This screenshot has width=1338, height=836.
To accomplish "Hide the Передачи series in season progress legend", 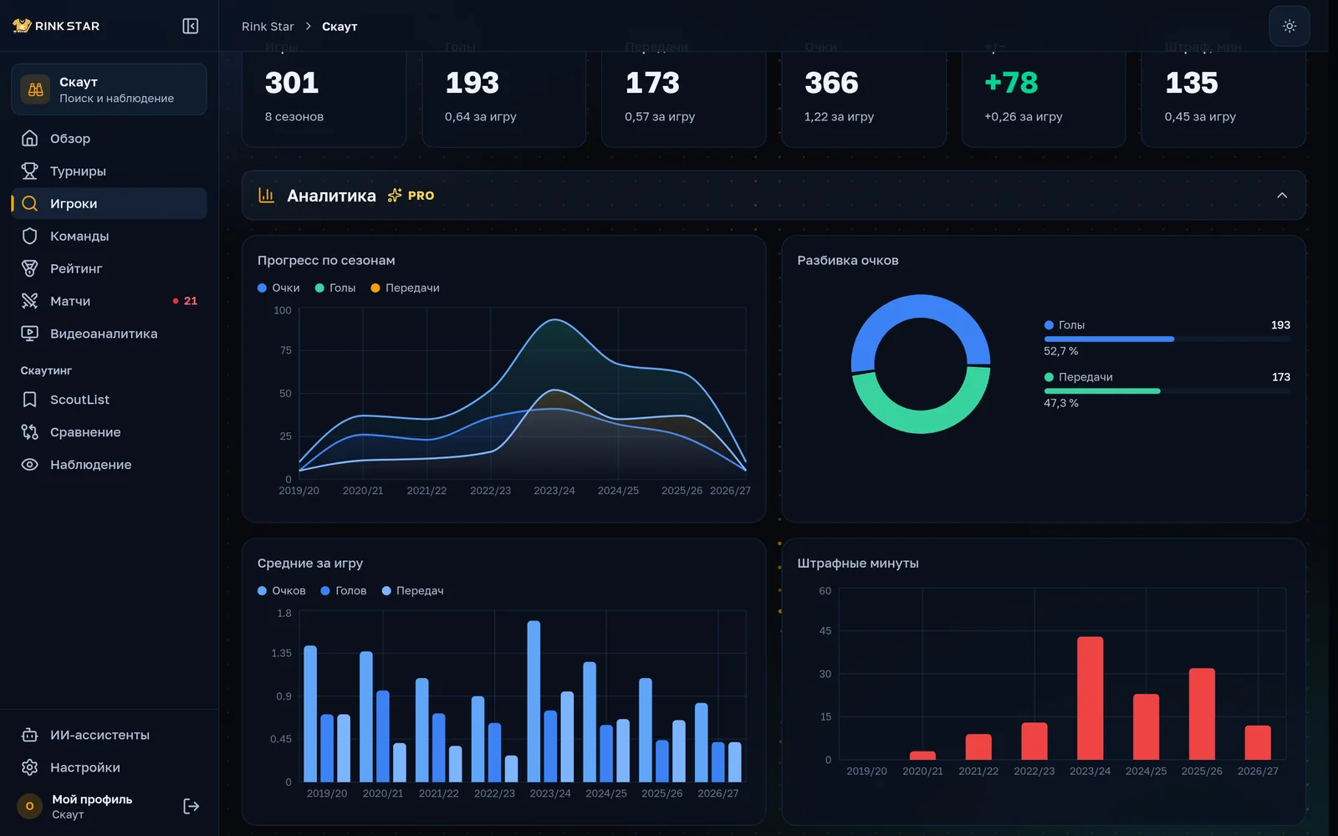I will (405, 288).
